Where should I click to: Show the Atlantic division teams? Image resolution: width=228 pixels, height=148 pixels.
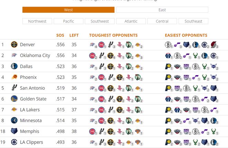131,21
